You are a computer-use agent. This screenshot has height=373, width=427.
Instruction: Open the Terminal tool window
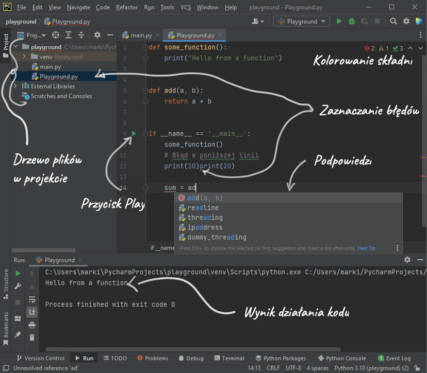228,358
